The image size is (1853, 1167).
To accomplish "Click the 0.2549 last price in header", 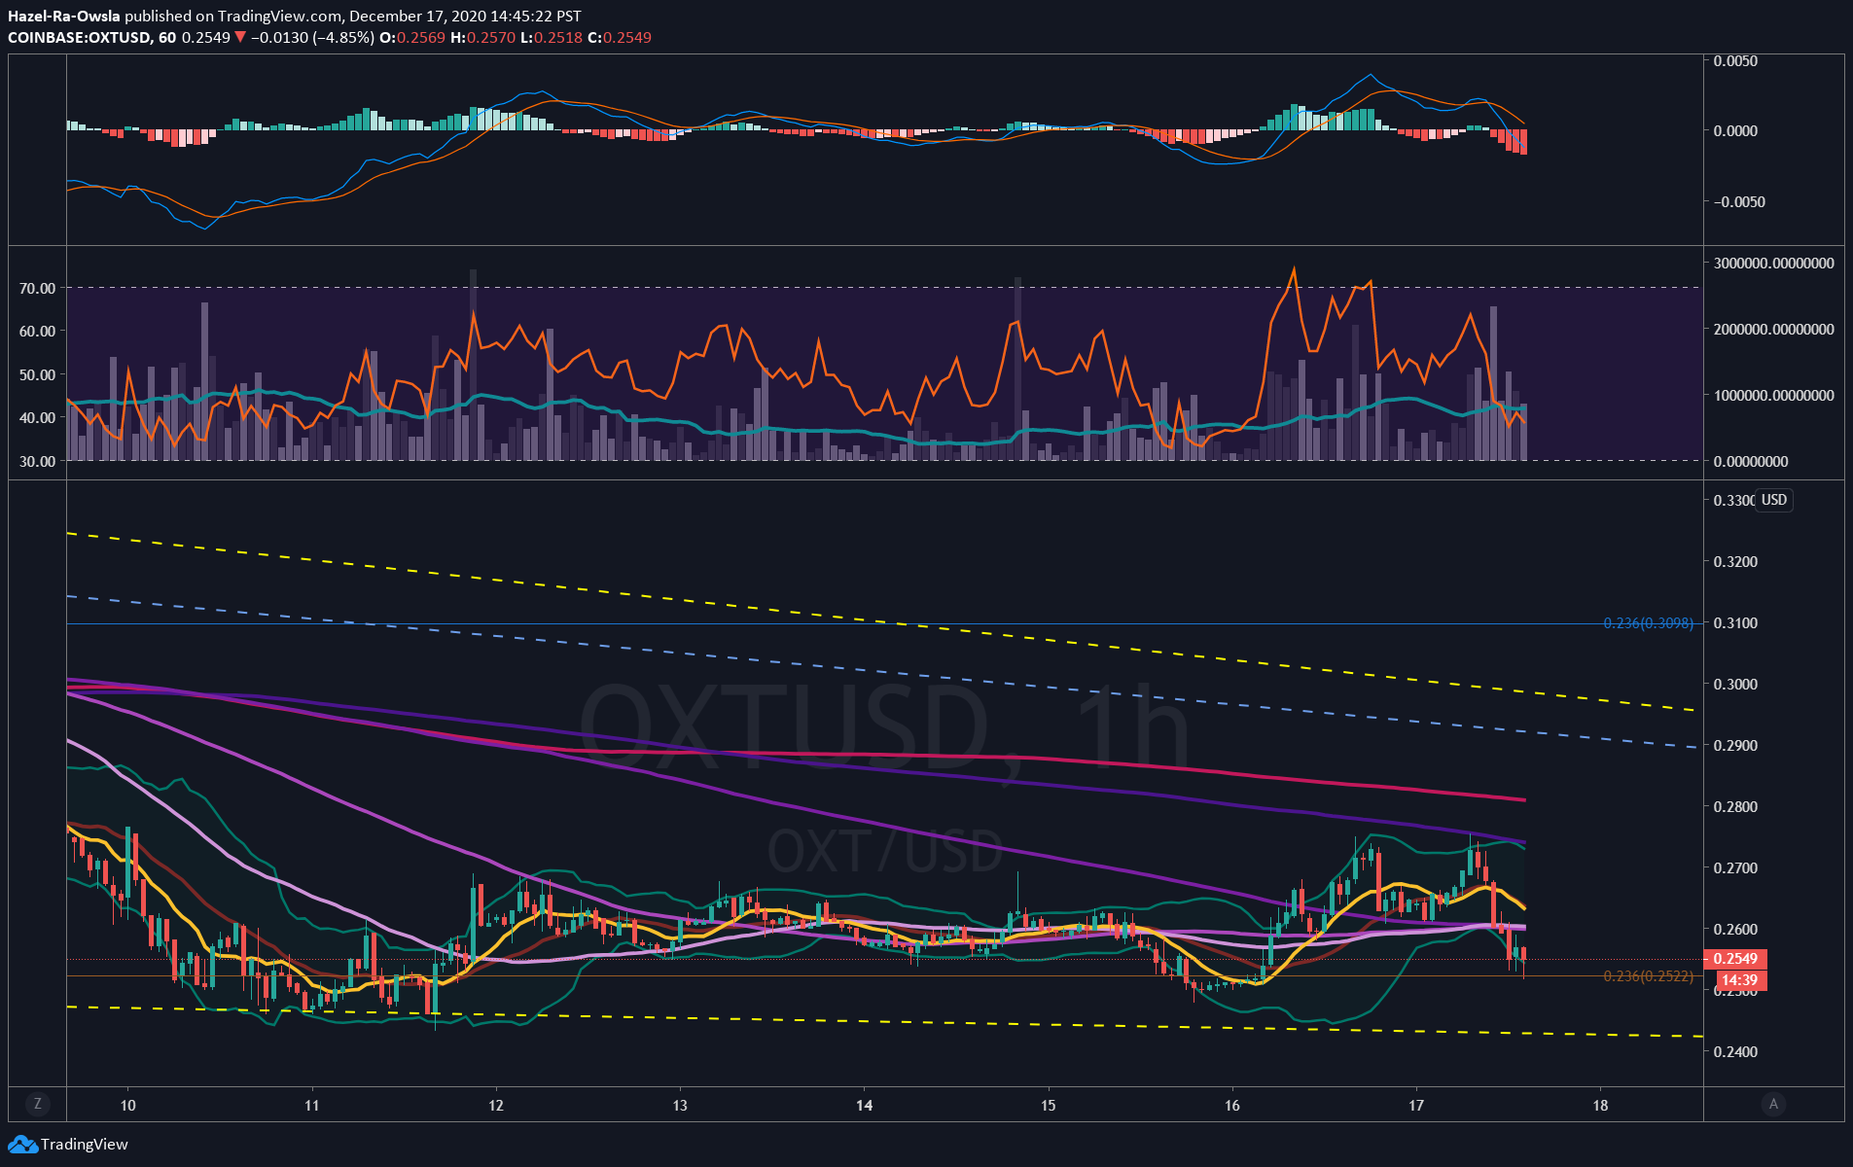I will [x=206, y=38].
